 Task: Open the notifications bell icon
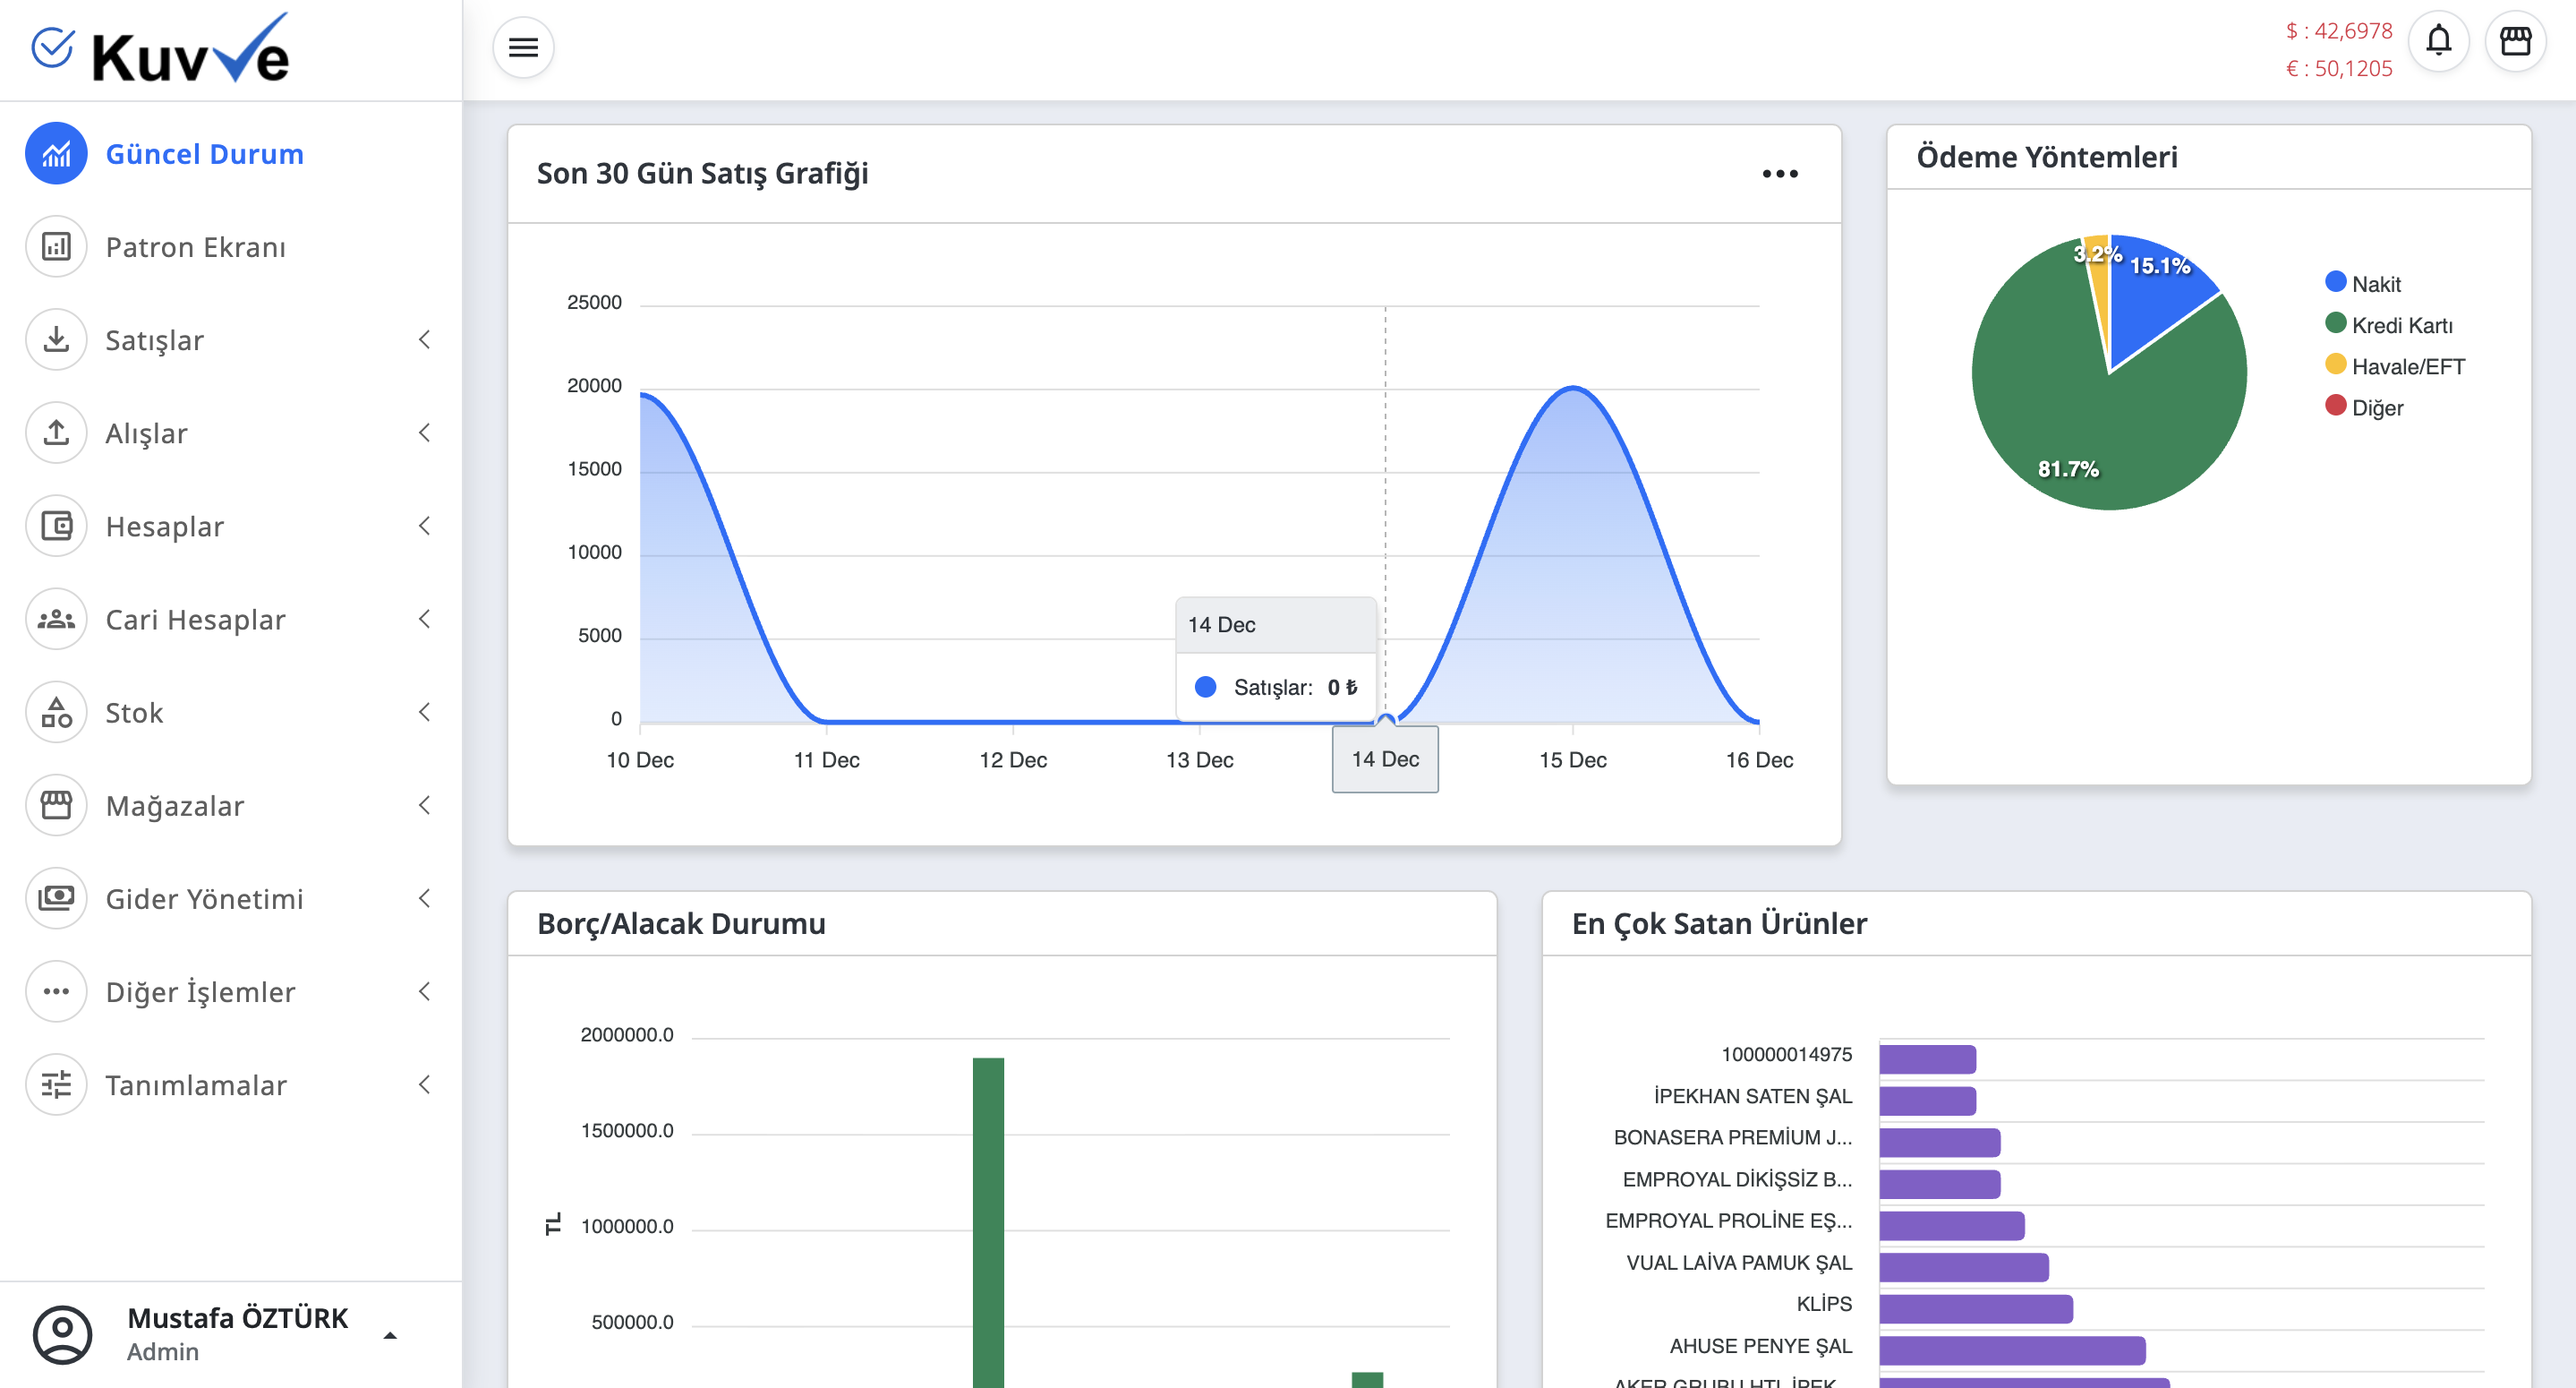point(2439,41)
